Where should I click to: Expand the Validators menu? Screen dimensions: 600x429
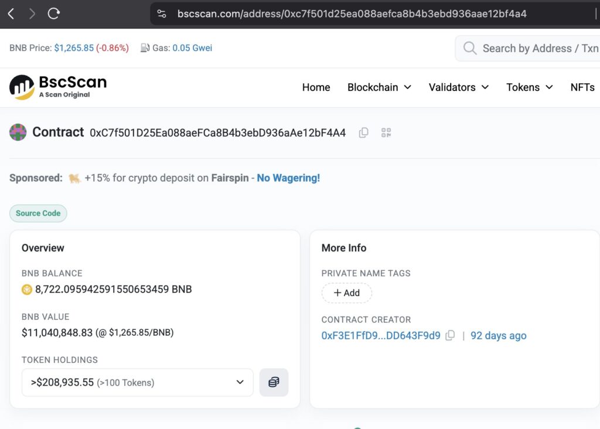[x=458, y=87]
